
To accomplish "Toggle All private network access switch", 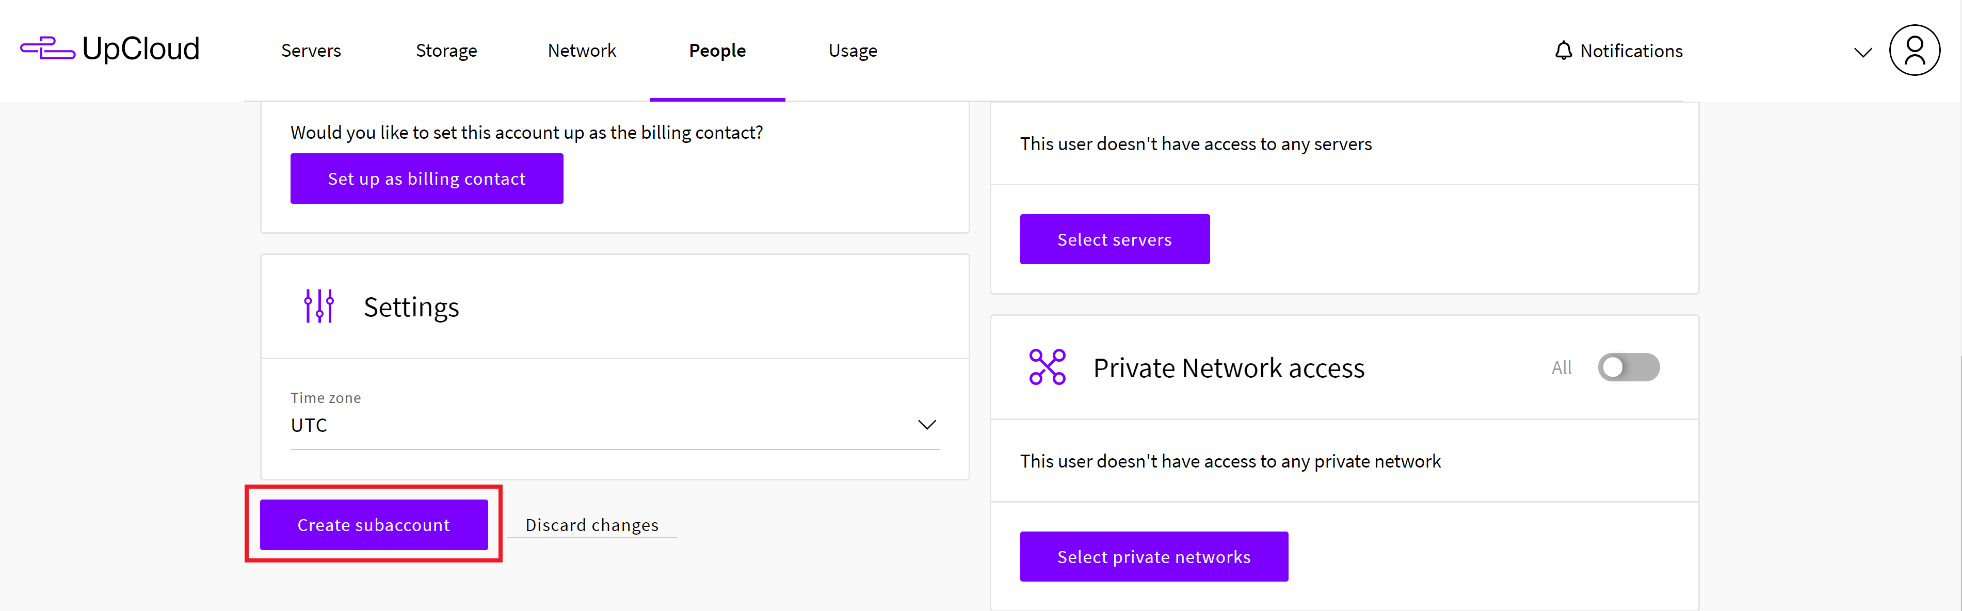I will [1629, 367].
